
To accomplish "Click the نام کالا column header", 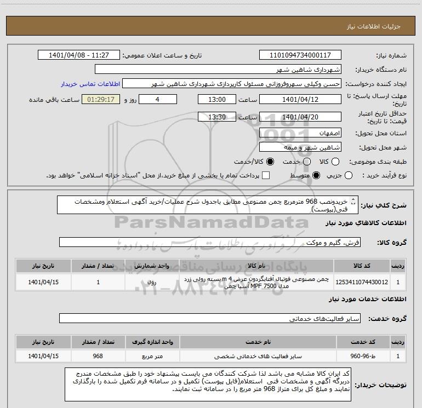I will 256,266.
